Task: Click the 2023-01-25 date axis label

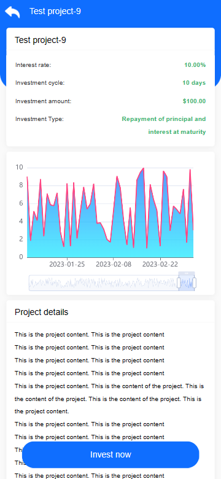Action: (x=67, y=264)
